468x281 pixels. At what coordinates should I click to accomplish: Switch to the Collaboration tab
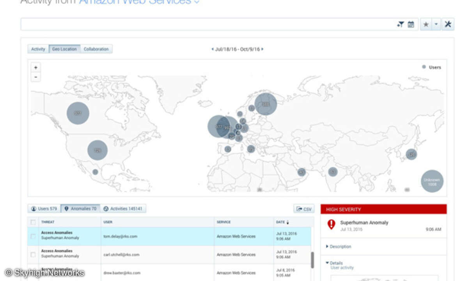96,49
